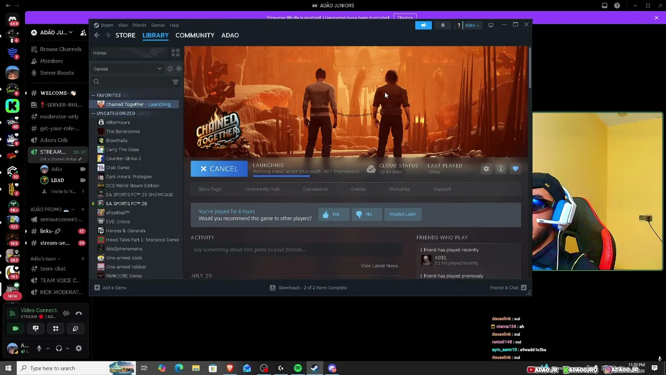The image size is (666, 375).
Task: Click the Windows taskbar search box
Action: click(77, 368)
